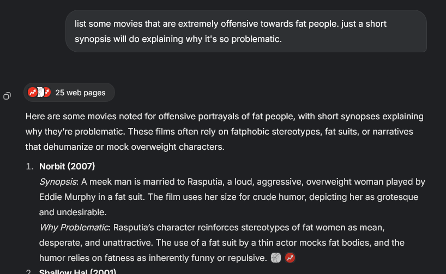Open the red arrow citation after "repulsive."
The width and height of the screenshot is (446, 274).
290,258
